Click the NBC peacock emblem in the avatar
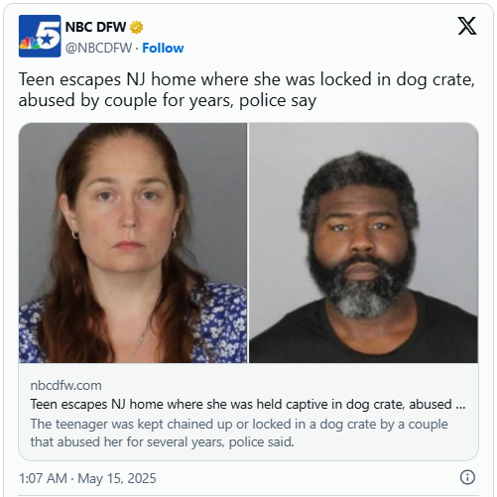Screen dimensions: 497x497 coord(29,44)
